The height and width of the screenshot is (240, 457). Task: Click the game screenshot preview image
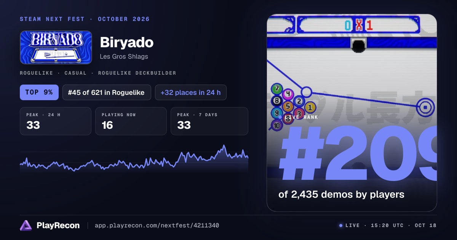click(x=352, y=113)
